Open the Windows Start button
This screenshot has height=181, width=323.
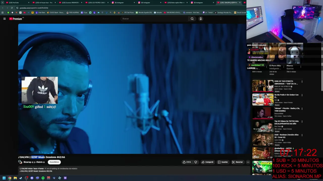[4, 178]
